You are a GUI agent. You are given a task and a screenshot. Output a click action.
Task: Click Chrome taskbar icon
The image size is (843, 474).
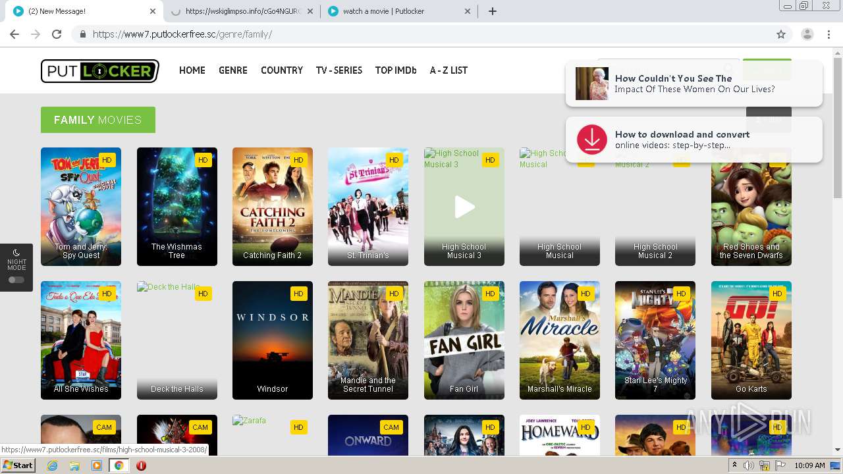[x=119, y=465]
